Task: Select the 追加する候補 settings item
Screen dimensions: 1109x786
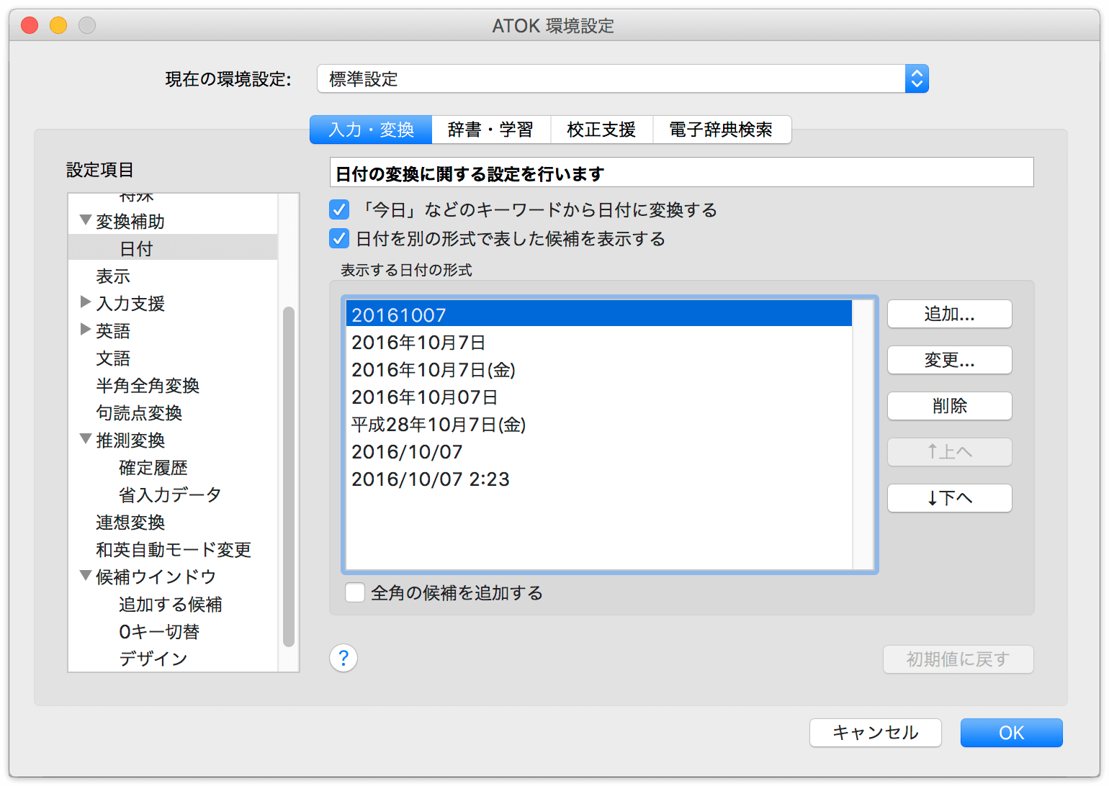Action: [173, 604]
